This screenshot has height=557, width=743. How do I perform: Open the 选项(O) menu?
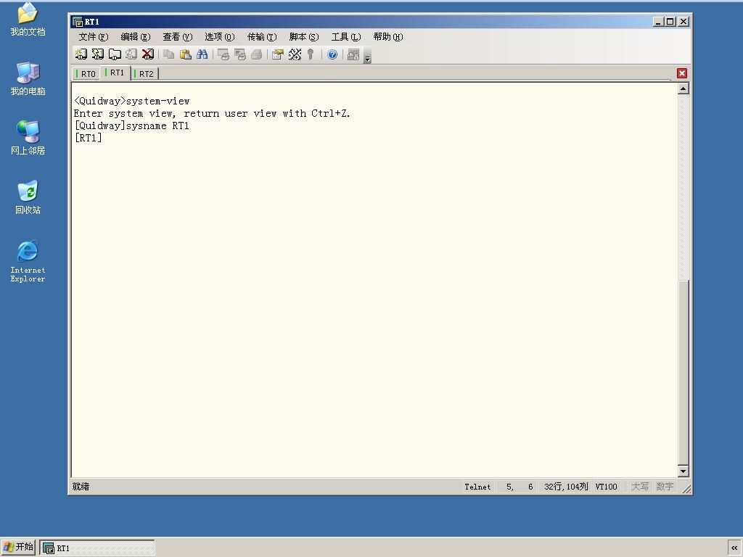(220, 37)
